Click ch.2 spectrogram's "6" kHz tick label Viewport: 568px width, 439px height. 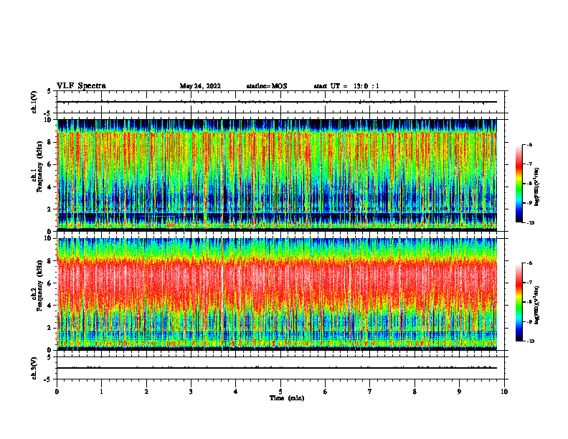[50, 283]
